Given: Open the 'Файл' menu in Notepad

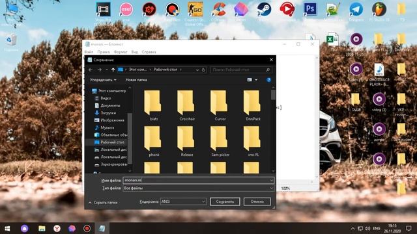Looking at the screenshot, I should pos(89,52).
